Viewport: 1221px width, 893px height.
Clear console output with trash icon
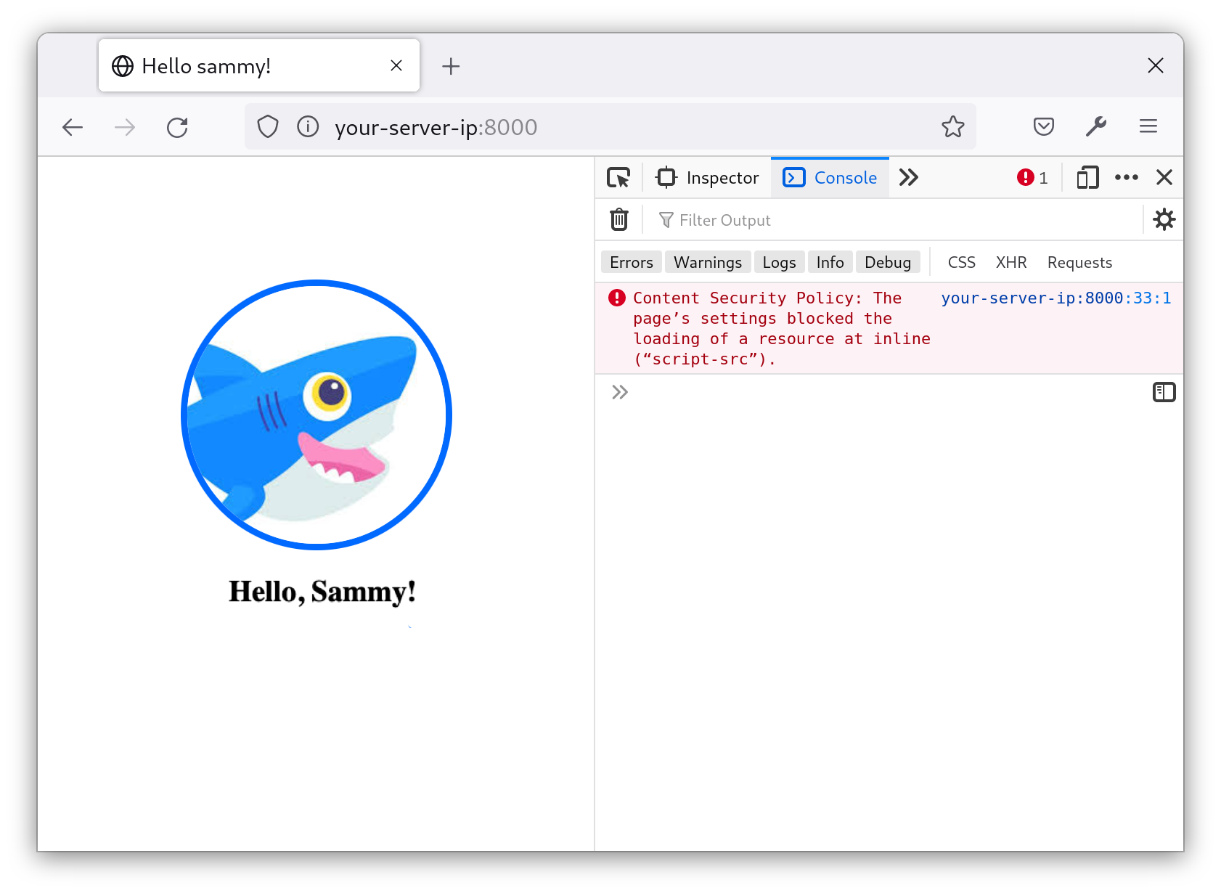619,219
